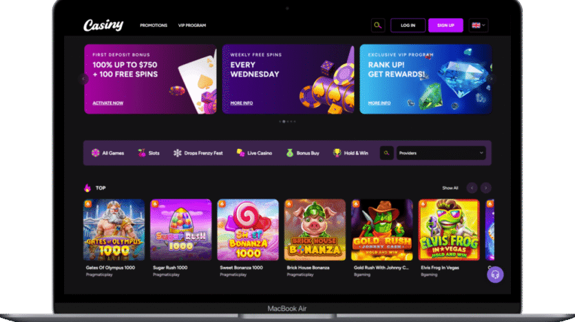Open the live chat support headset icon

coord(495,274)
